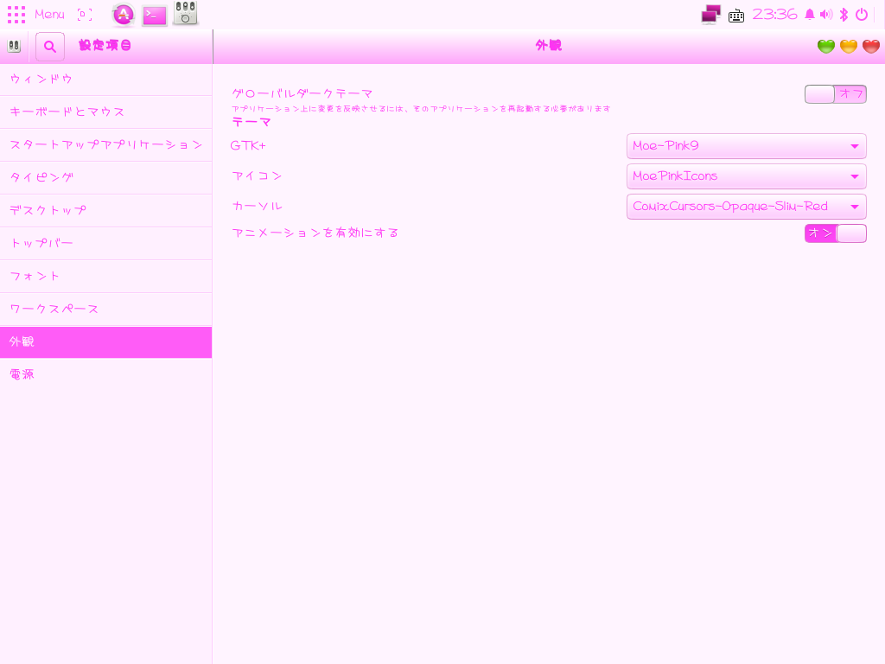Open the Bluetooth indicator in system tray

[844, 15]
